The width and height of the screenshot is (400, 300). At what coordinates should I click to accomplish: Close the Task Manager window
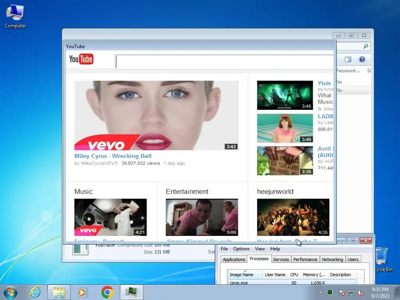click(x=366, y=240)
